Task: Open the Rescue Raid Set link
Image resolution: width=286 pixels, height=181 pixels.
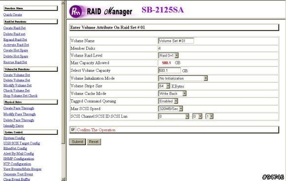Action: click(x=15, y=62)
